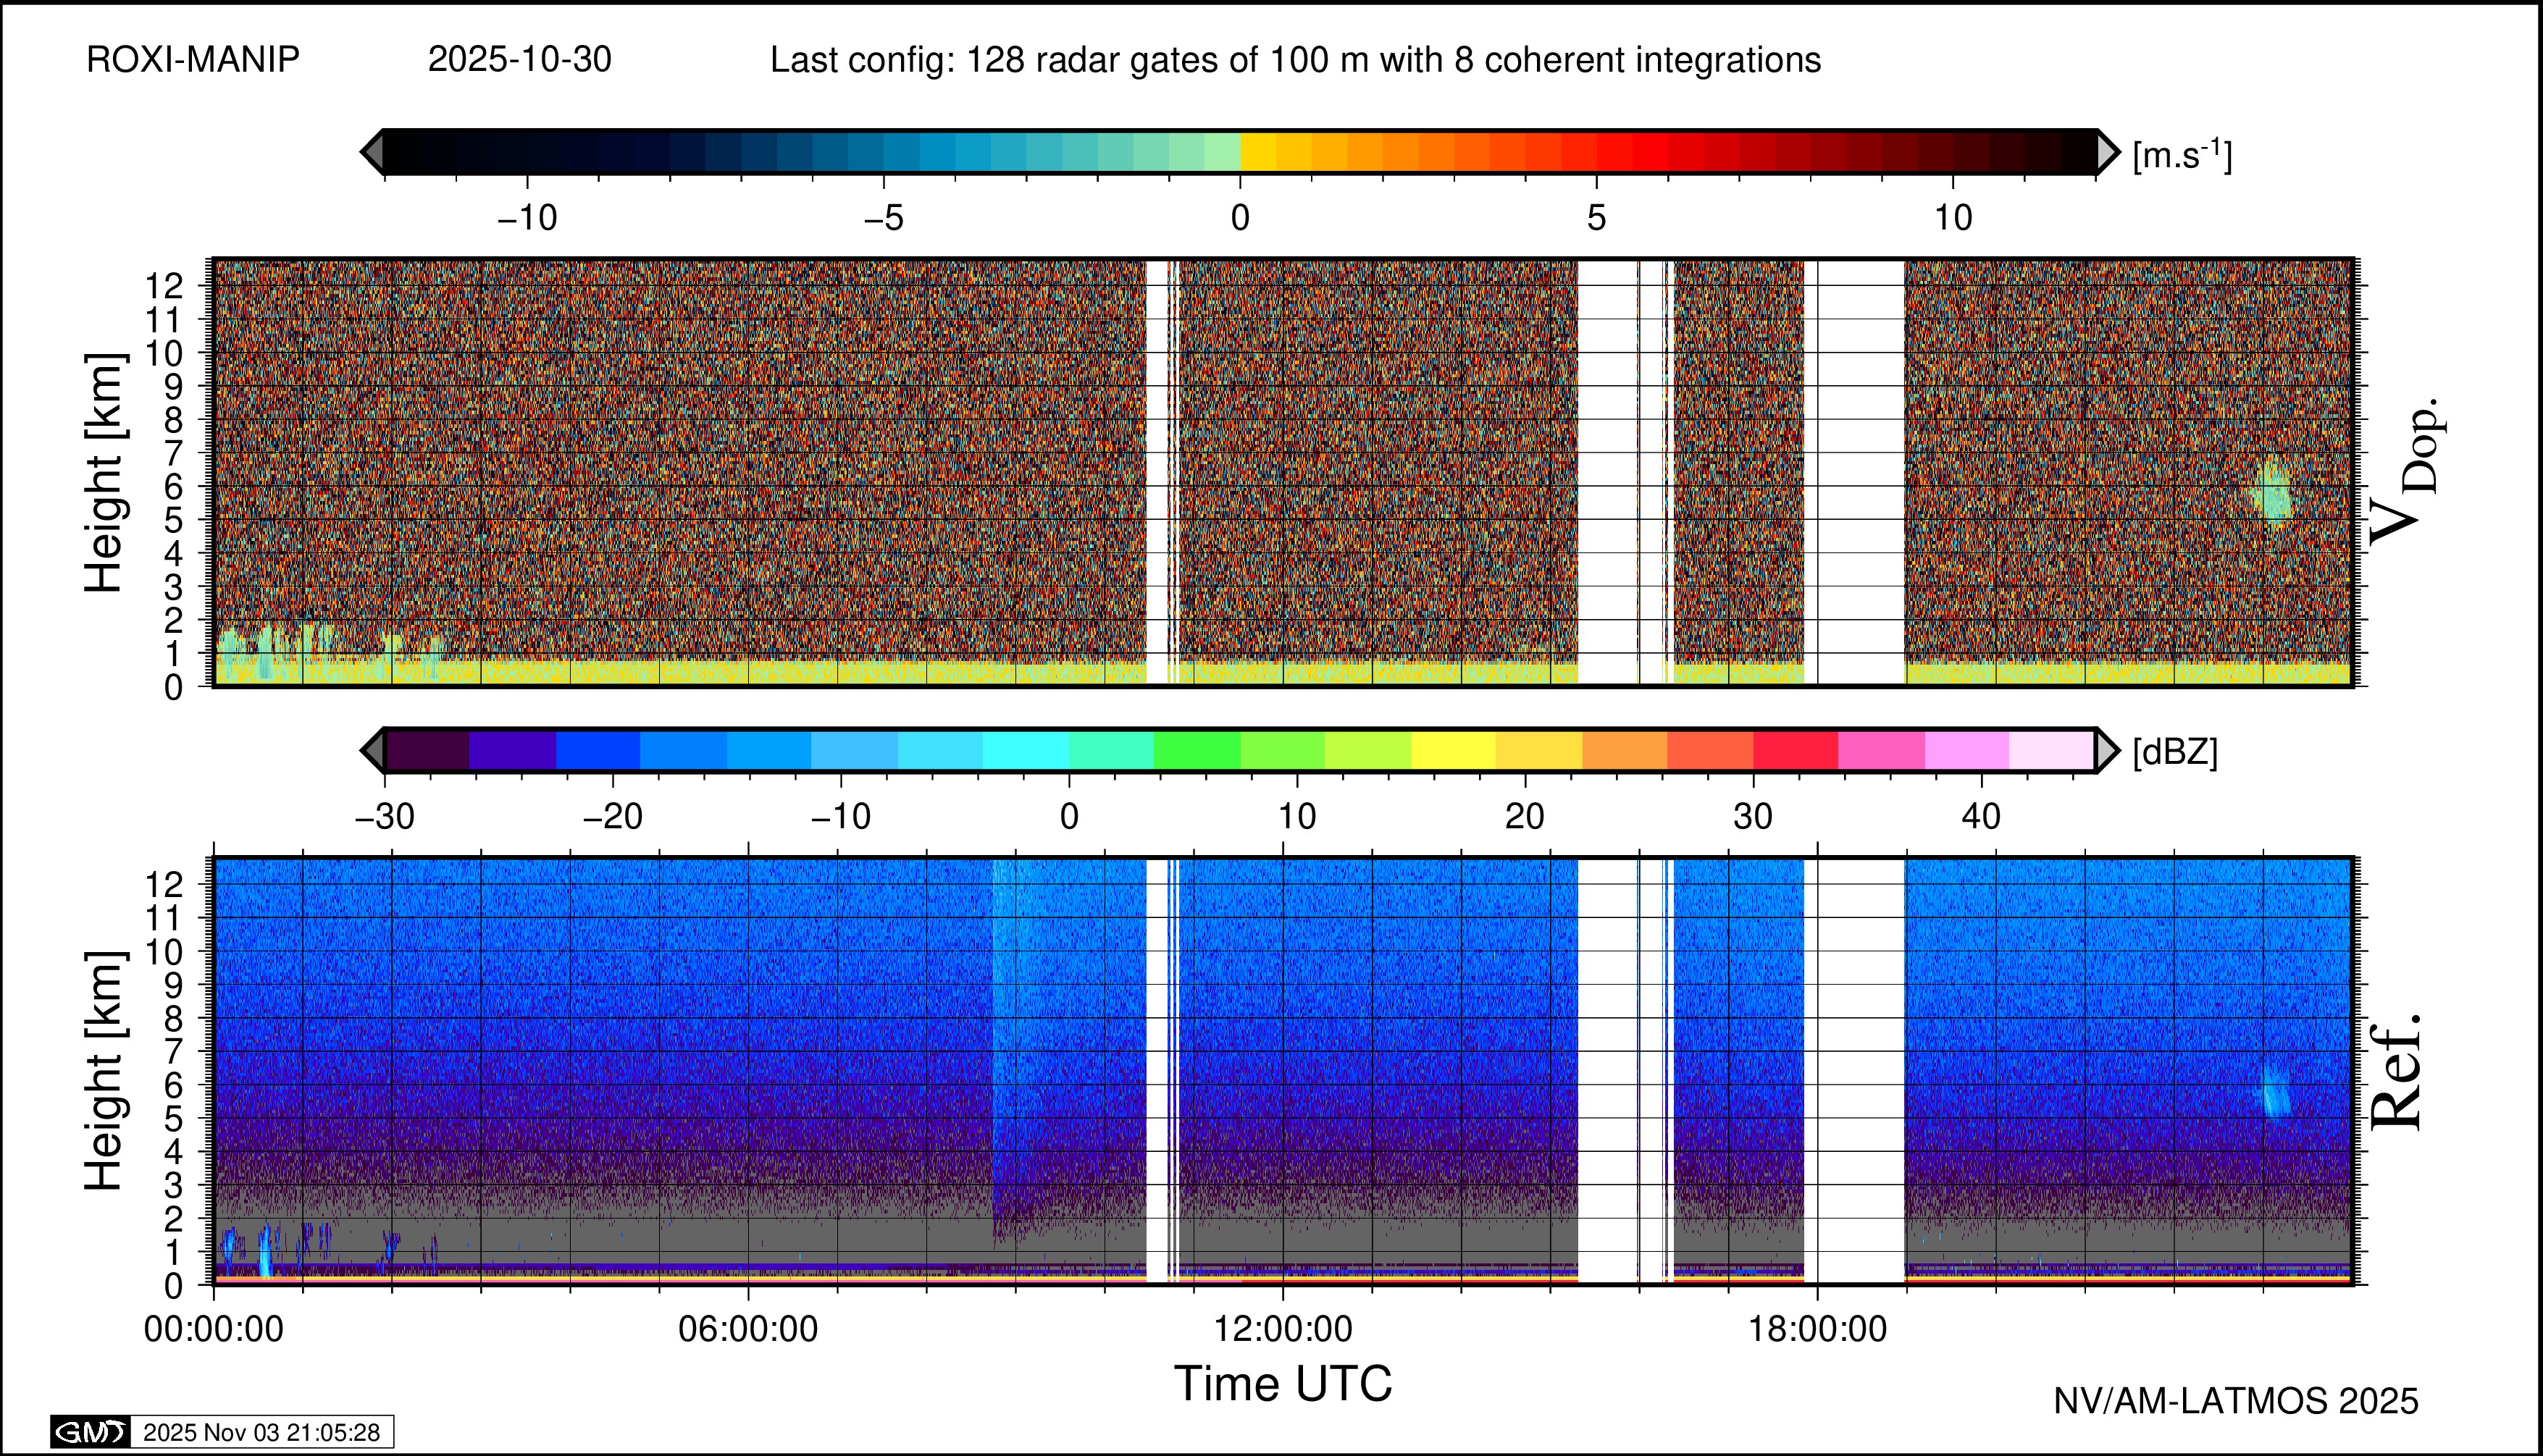Click the GMT logo icon
The image size is (2543, 1456).
coord(90,1432)
